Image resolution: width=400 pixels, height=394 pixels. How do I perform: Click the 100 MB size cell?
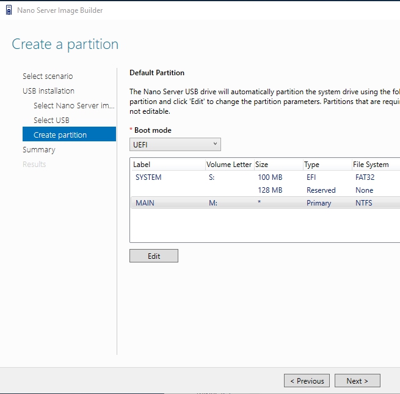pos(270,177)
